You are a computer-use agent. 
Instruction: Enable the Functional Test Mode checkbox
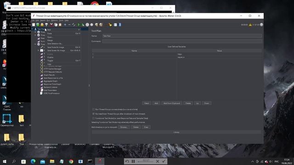pyautogui.click(x=93, y=118)
